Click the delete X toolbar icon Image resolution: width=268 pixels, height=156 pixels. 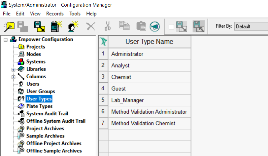click(90, 26)
